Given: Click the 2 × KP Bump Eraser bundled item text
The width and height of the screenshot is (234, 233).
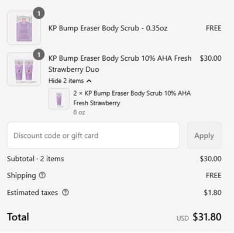Looking at the screenshot, I should 132,98.
